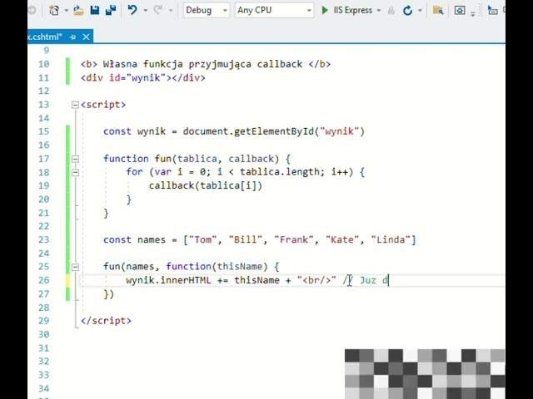Click line number 30 in the margin

click(43, 334)
